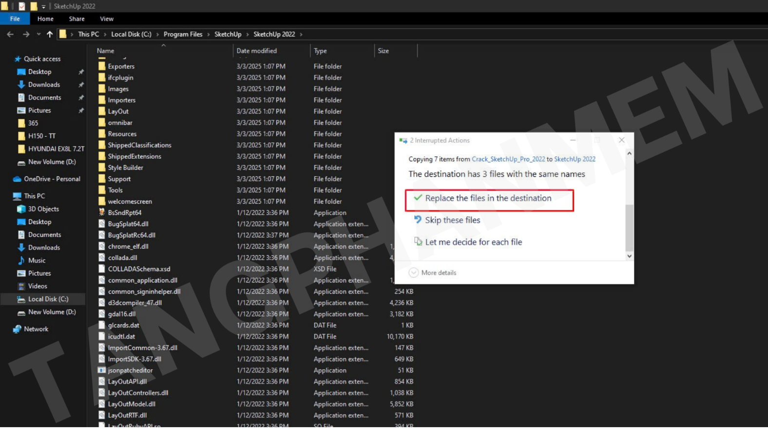Select Local Disk (C:) drive icon in sidebar
This screenshot has width=768, height=432.
[21, 299]
